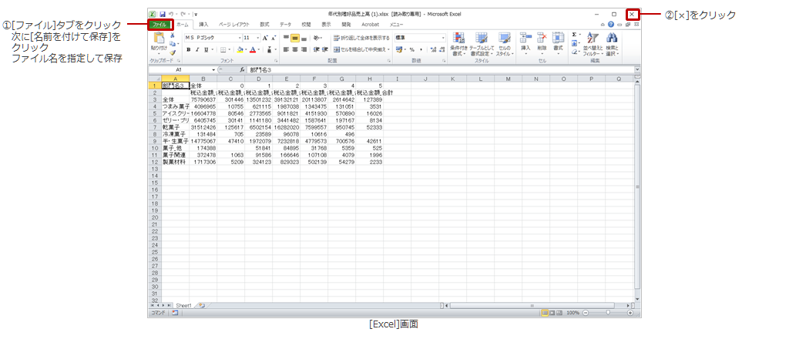Open the font size 11 dropdown
789x339 pixels.
point(259,38)
